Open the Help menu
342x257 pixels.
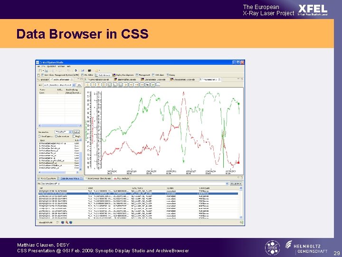click(69, 66)
